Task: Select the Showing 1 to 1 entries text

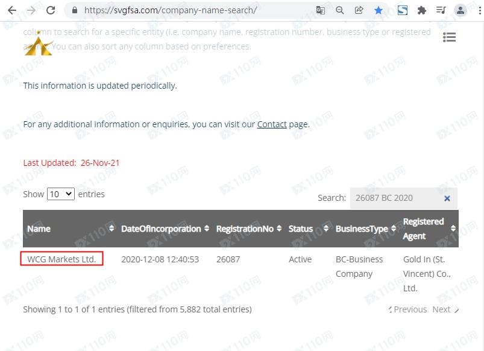Action: click(137, 309)
